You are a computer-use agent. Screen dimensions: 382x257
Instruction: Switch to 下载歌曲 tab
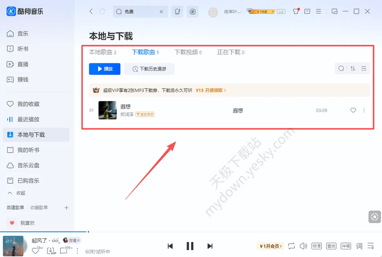[145, 52]
